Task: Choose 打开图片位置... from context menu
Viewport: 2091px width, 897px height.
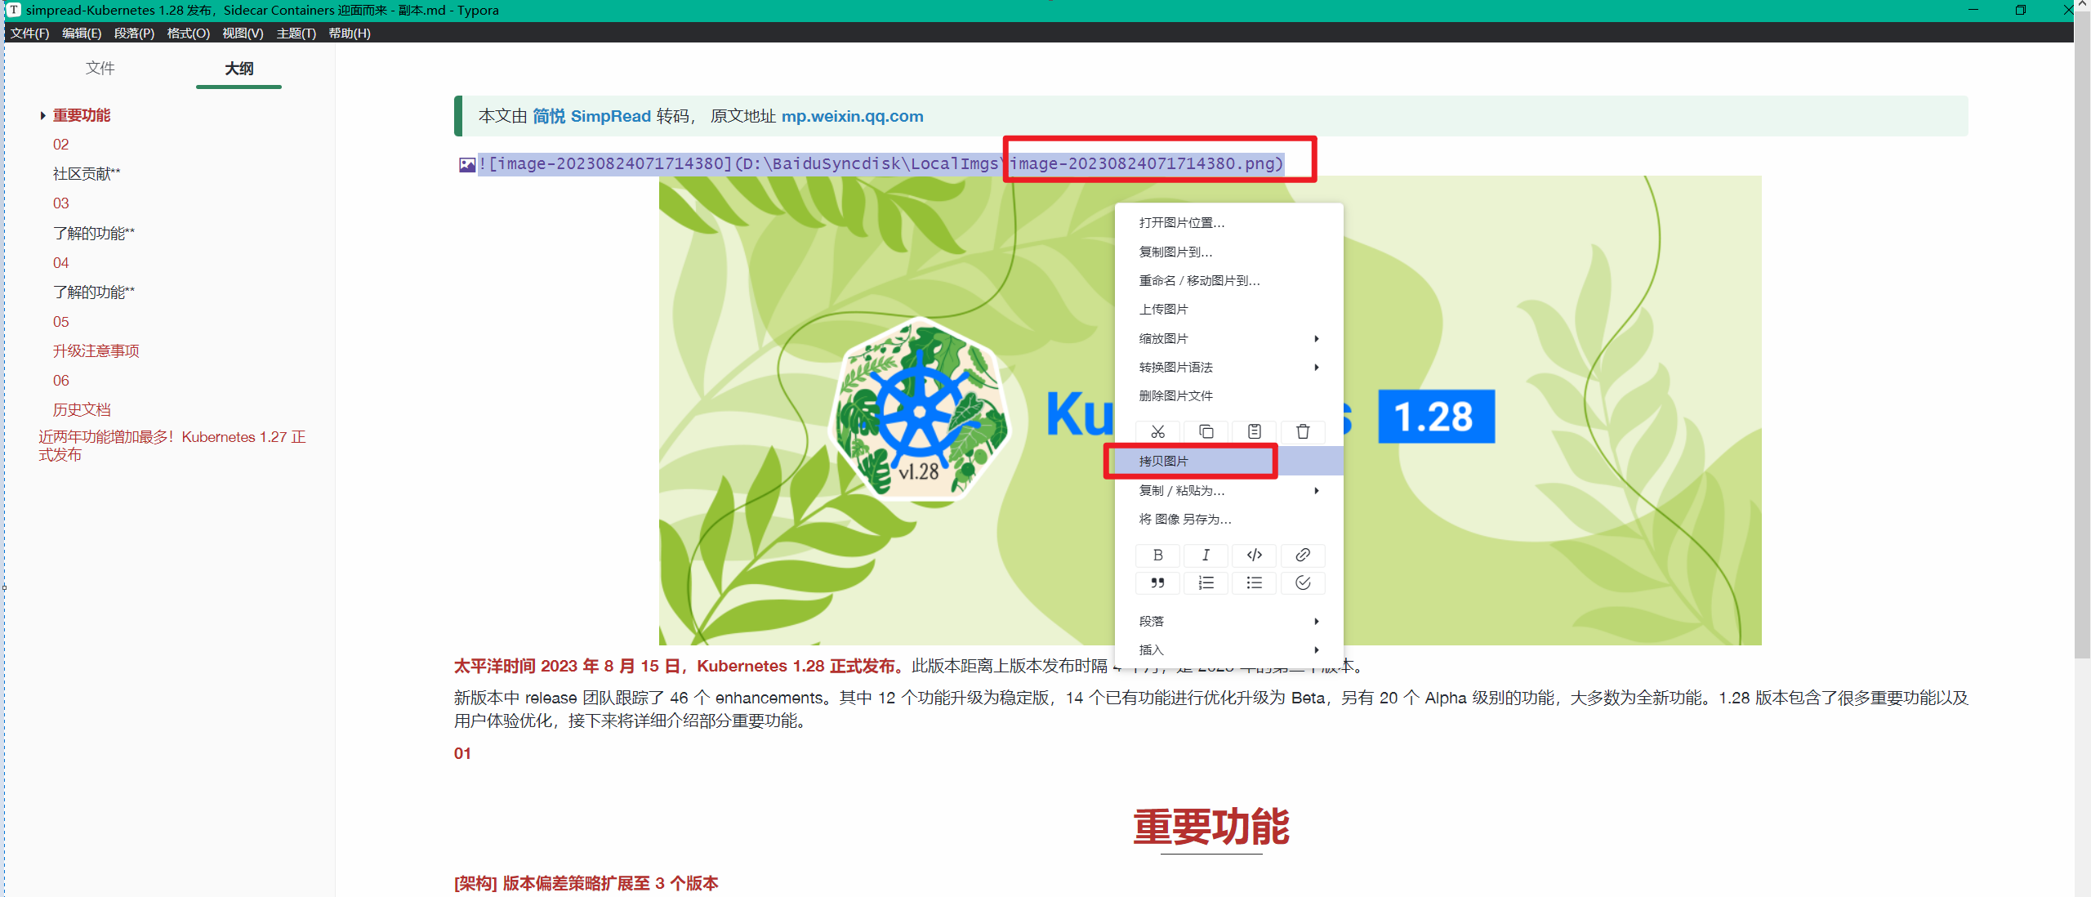Action: [x=1228, y=223]
